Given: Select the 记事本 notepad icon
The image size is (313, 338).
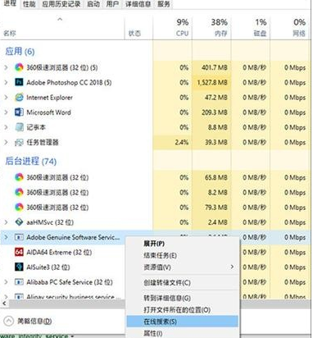Looking at the screenshot, I should (19, 127).
